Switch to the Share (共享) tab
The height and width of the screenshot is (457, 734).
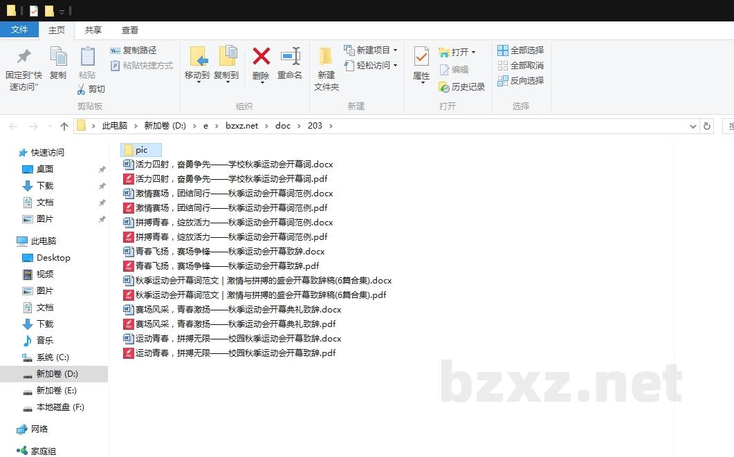(93, 30)
